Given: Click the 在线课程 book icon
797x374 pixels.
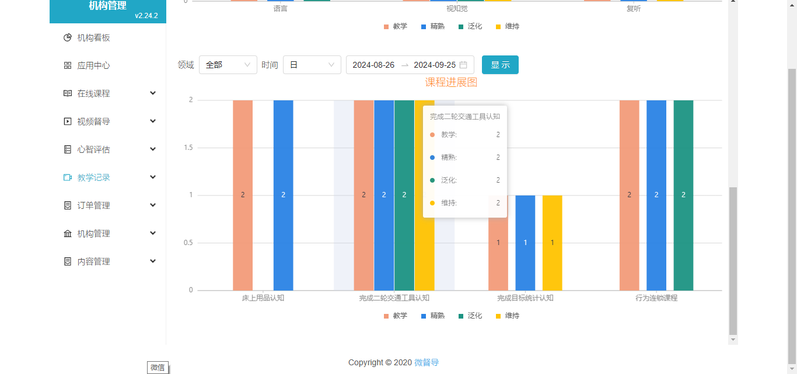Looking at the screenshot, I should pos(67,94).
